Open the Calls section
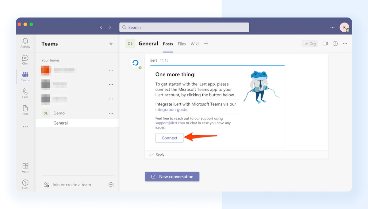 [x=25, y=93]
